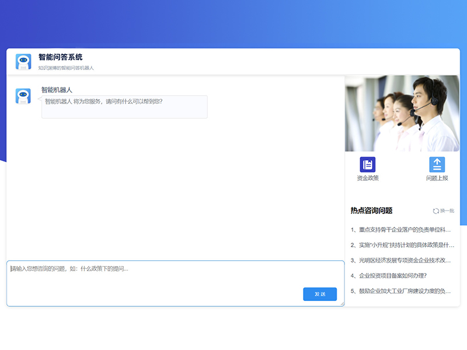Open the 问题上报 upload icon
Viewport: 467px width, 350px height.
(x=437, y=164)
